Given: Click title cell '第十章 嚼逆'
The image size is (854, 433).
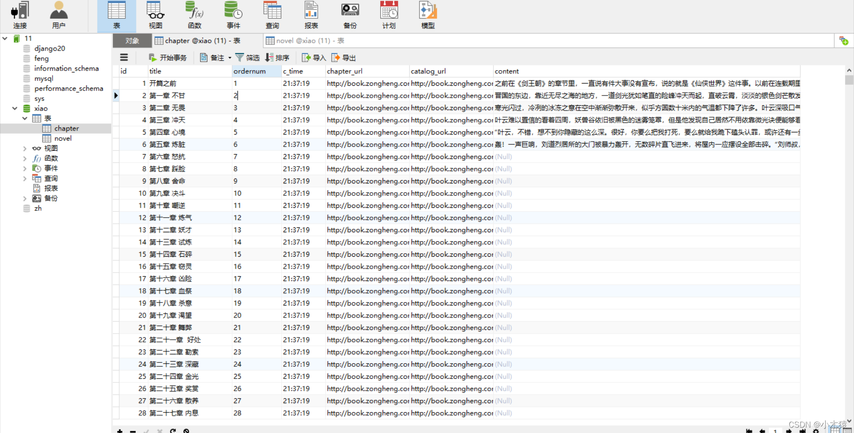Looking at the screenshot, I should click(x=190, y=206).
